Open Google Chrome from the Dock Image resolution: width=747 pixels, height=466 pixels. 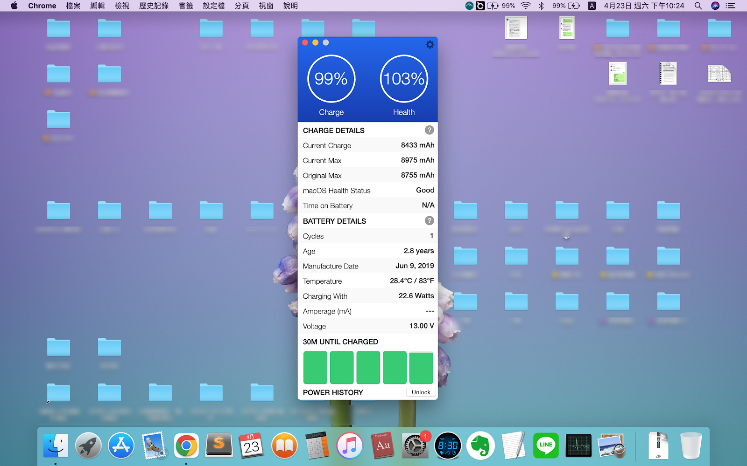(186, 446)
